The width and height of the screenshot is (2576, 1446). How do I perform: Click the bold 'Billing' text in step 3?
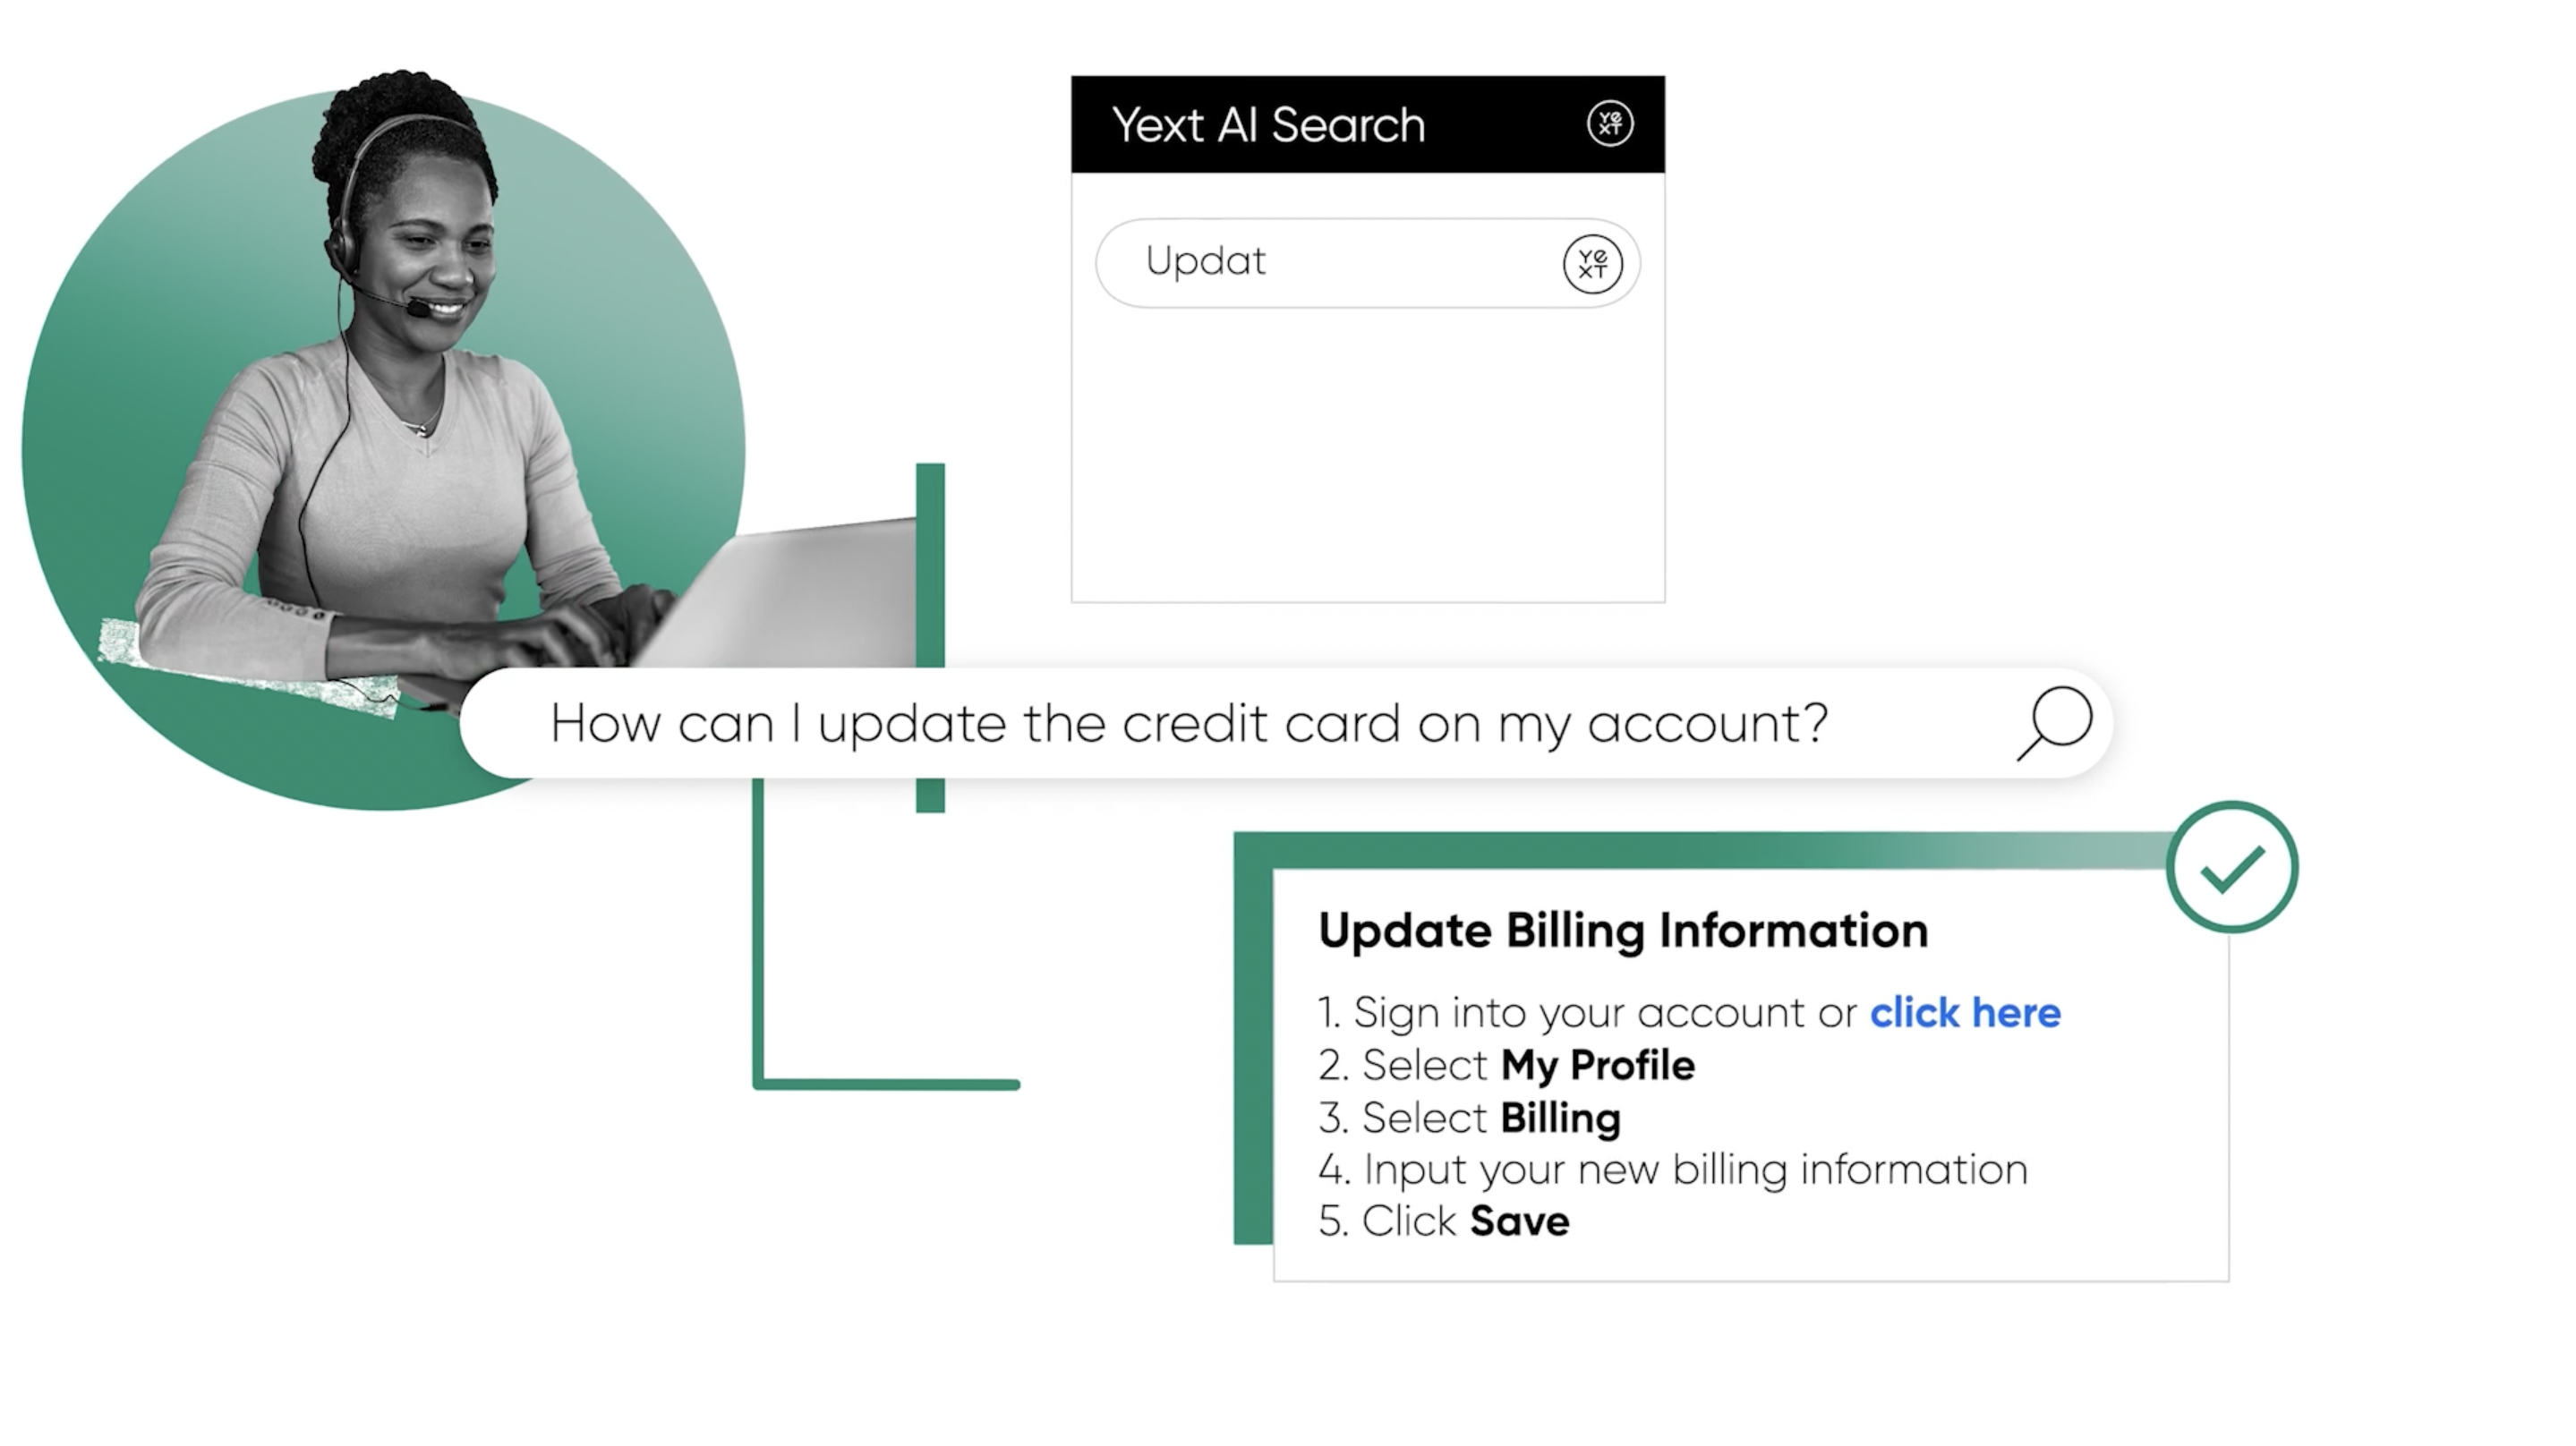1561,1118
